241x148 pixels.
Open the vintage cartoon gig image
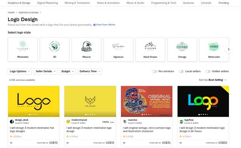point(146,101)
